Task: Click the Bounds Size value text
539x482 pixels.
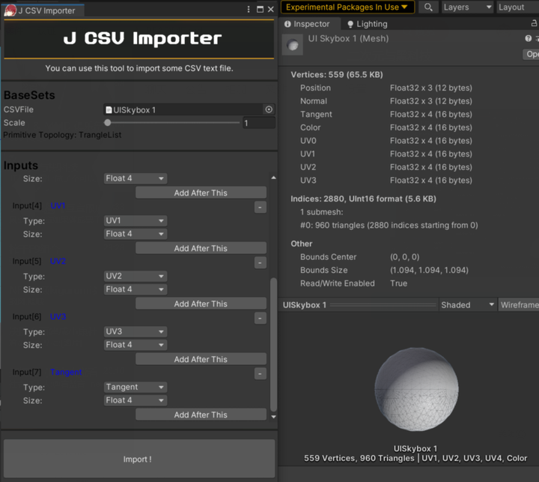Action: point(429,270)
